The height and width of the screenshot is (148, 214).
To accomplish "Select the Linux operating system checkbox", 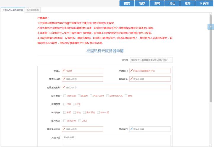I will (x=80, y=121).
